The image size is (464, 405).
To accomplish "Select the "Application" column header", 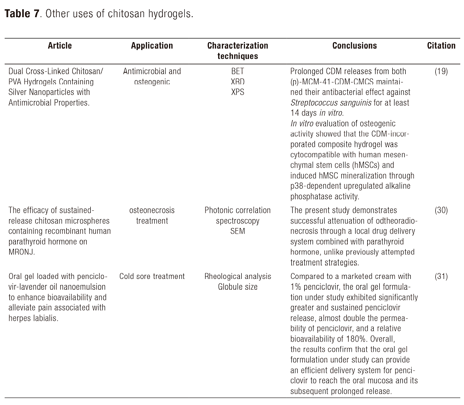I will (x=152, y=45).
